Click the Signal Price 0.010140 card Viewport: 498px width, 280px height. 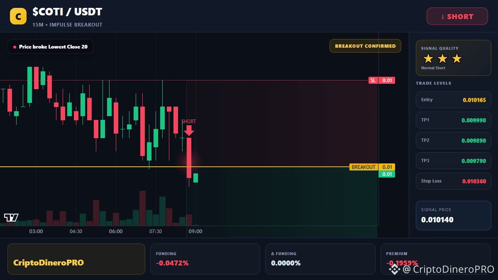click(x=454, y=215)
